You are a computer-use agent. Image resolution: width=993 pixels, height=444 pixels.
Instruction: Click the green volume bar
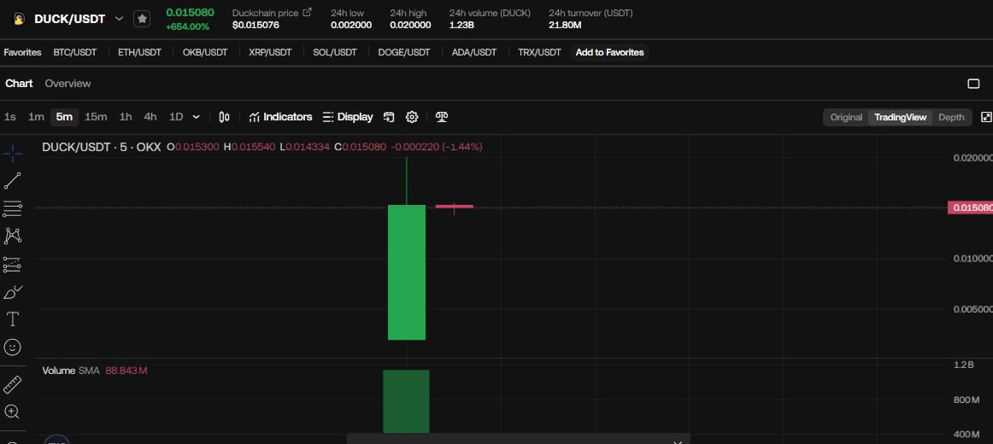[406, 401]
